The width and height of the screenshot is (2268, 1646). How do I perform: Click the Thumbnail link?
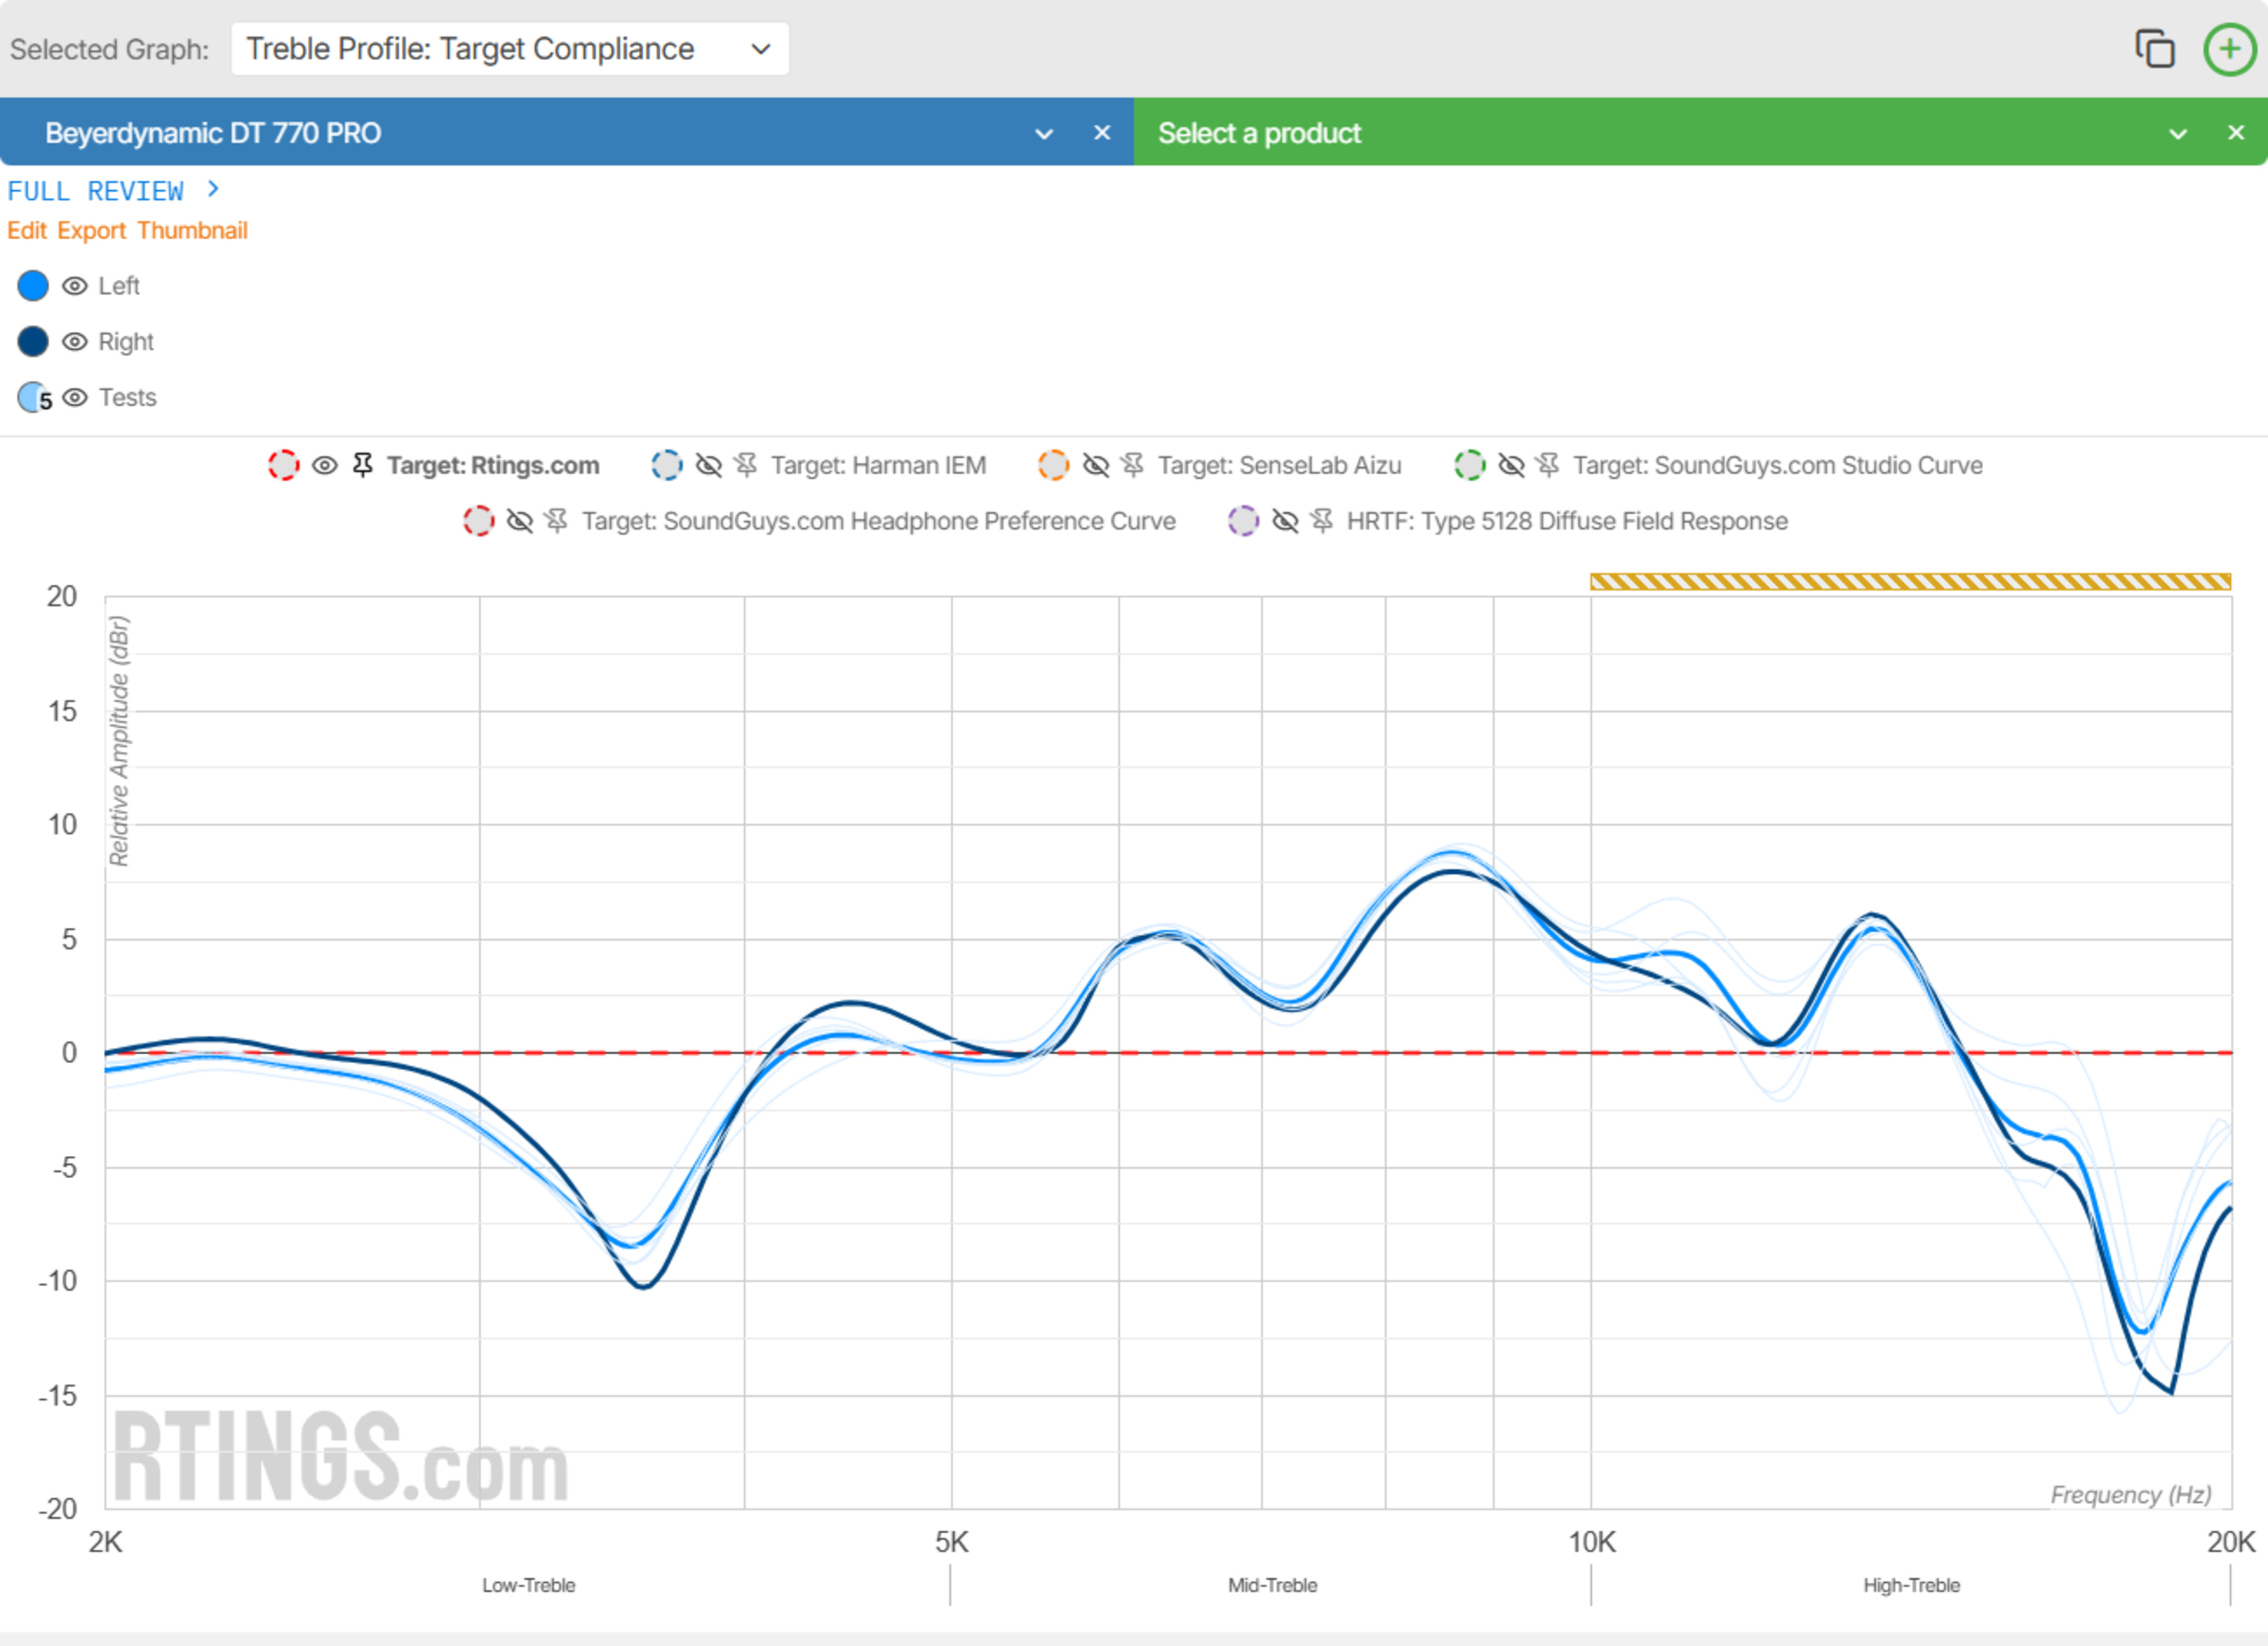click(x=192, y=231)
